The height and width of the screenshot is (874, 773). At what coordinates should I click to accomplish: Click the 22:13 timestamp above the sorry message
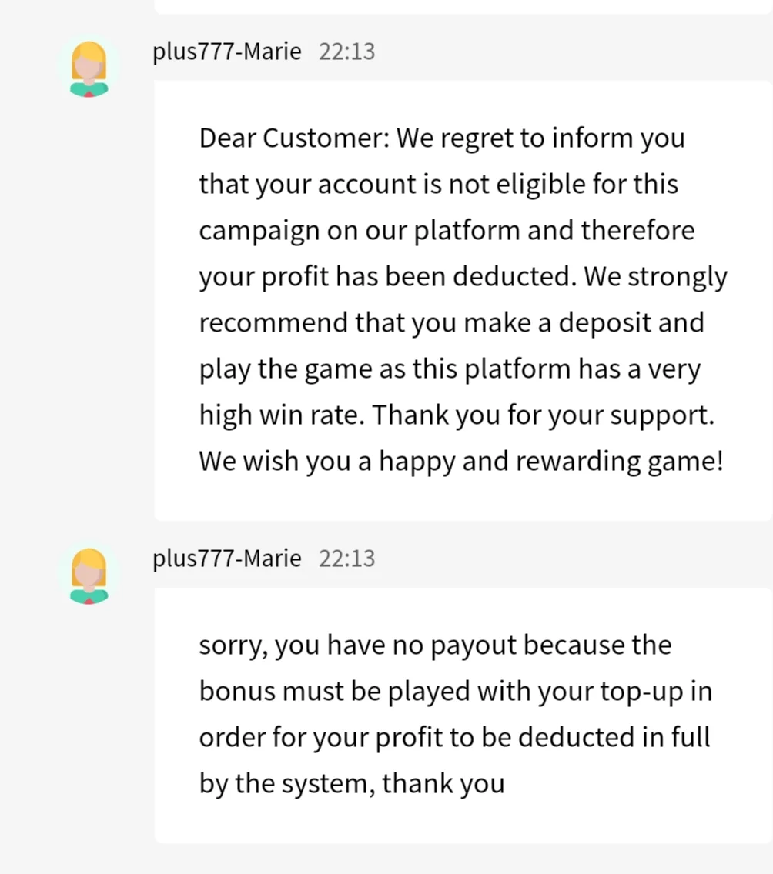pos(347,559)
